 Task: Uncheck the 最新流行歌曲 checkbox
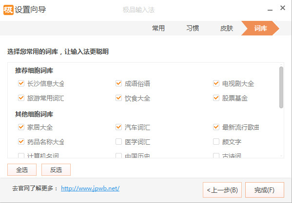(x=216, y=127)
